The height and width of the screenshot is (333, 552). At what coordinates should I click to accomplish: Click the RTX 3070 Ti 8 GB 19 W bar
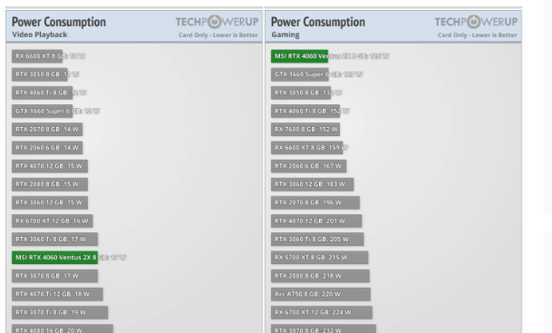coord(60,312)
